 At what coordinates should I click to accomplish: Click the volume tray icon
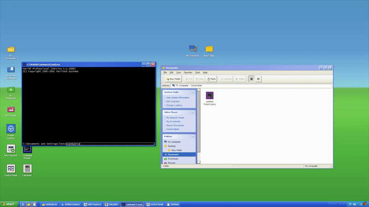[355, 204]
